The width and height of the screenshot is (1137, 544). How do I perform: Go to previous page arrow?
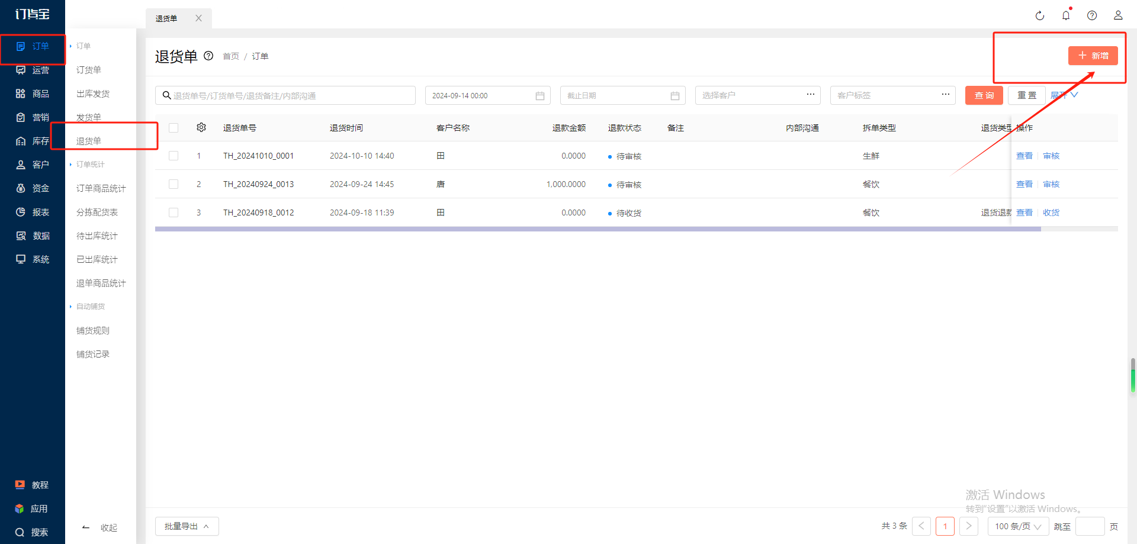[921, 526]
